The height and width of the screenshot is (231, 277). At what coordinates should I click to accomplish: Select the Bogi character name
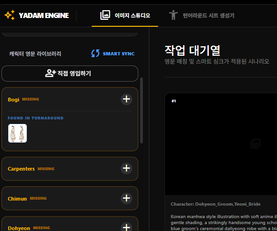13,100
